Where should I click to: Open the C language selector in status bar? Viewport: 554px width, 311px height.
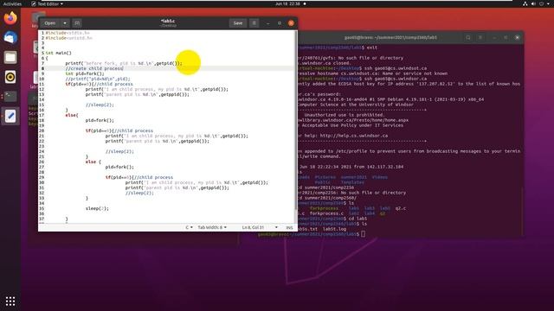[x=189, y=227]
